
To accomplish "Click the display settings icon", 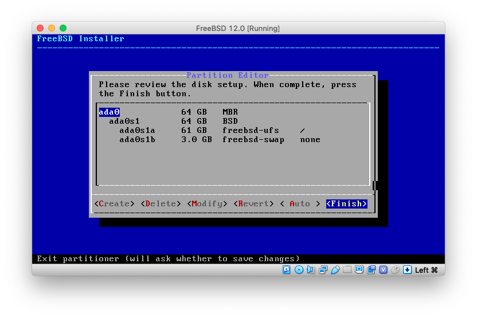I will pyautogui.click(x=359, y=269).
